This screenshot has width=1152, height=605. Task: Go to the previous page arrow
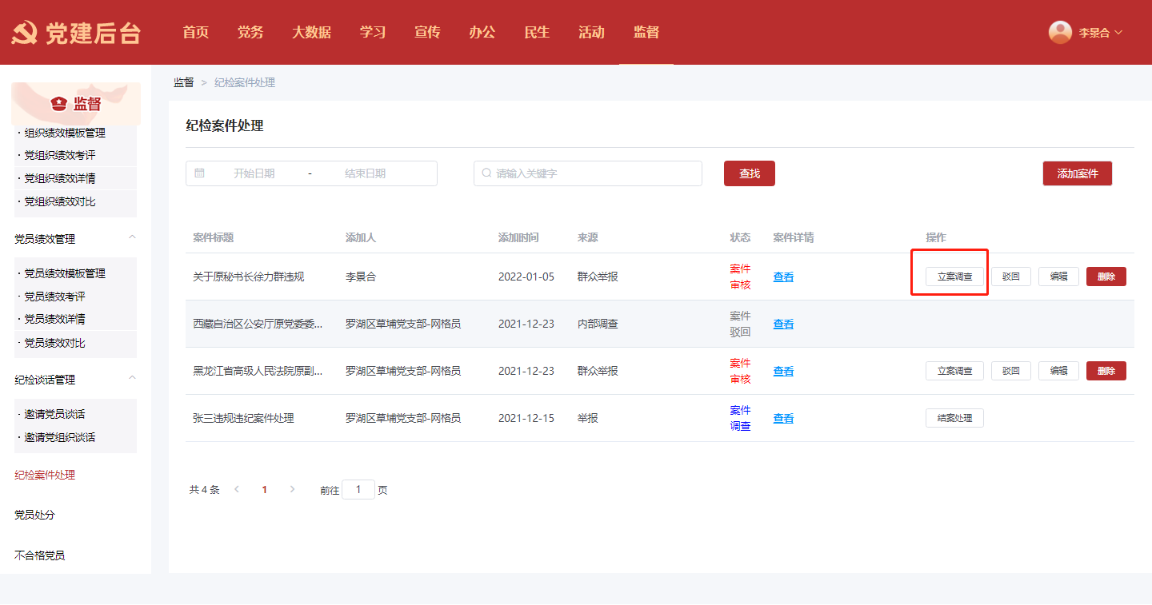click(237, 489)
